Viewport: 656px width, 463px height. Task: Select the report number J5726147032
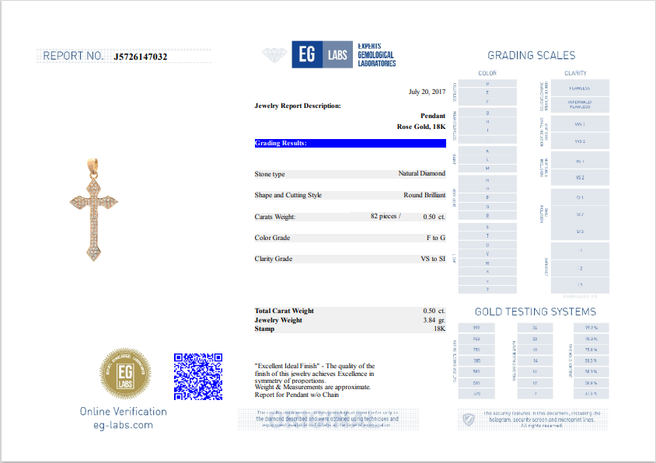click(140, 57)
